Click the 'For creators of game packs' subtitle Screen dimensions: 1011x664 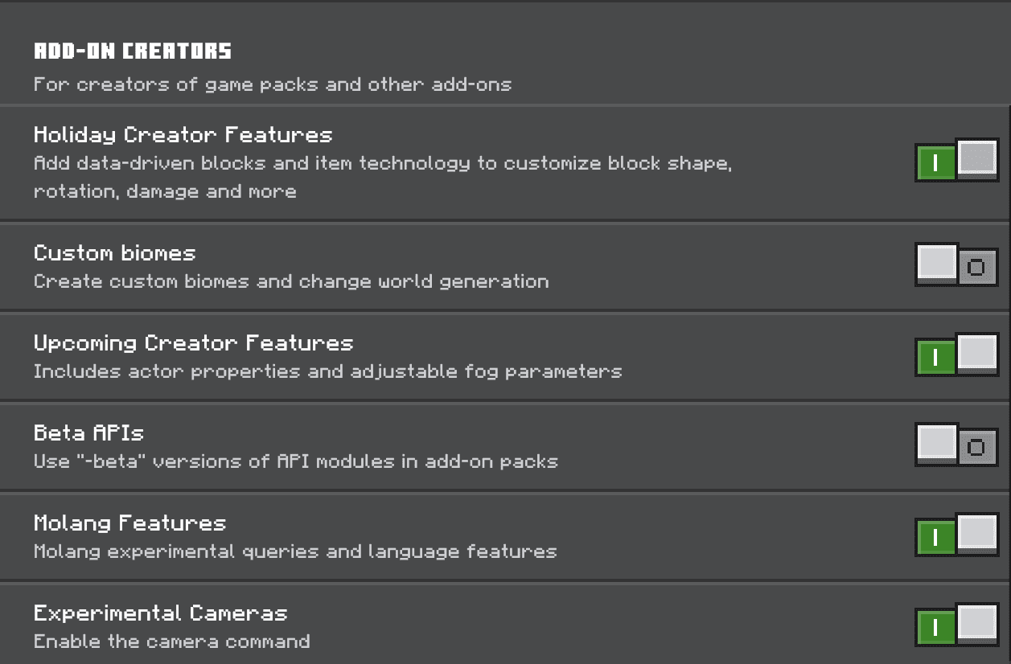point(273,84)
